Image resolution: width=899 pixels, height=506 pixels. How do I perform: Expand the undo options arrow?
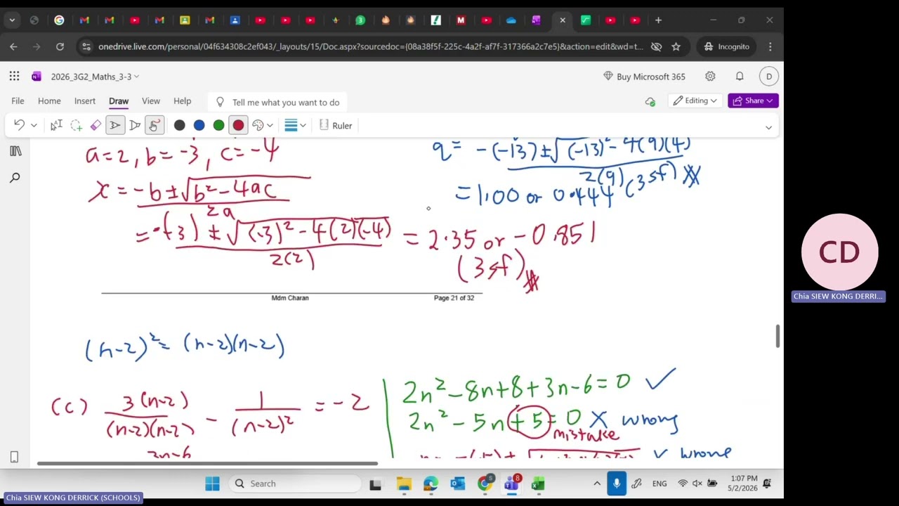click(x=33, y=125)
